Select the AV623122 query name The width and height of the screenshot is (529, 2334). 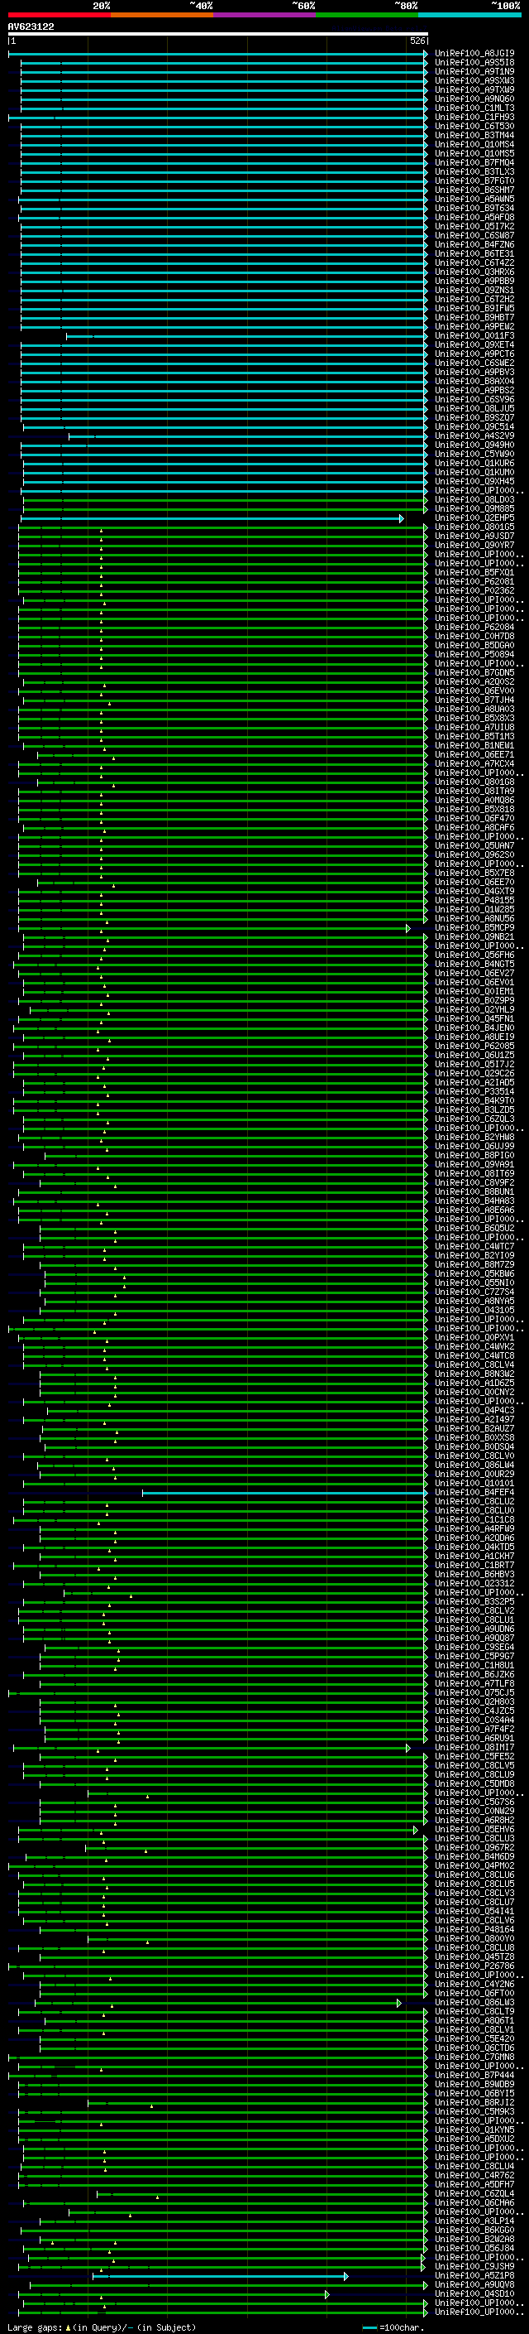(31, 27)
